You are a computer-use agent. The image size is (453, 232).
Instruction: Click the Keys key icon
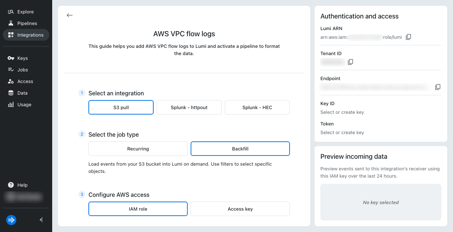coord(11,58)
